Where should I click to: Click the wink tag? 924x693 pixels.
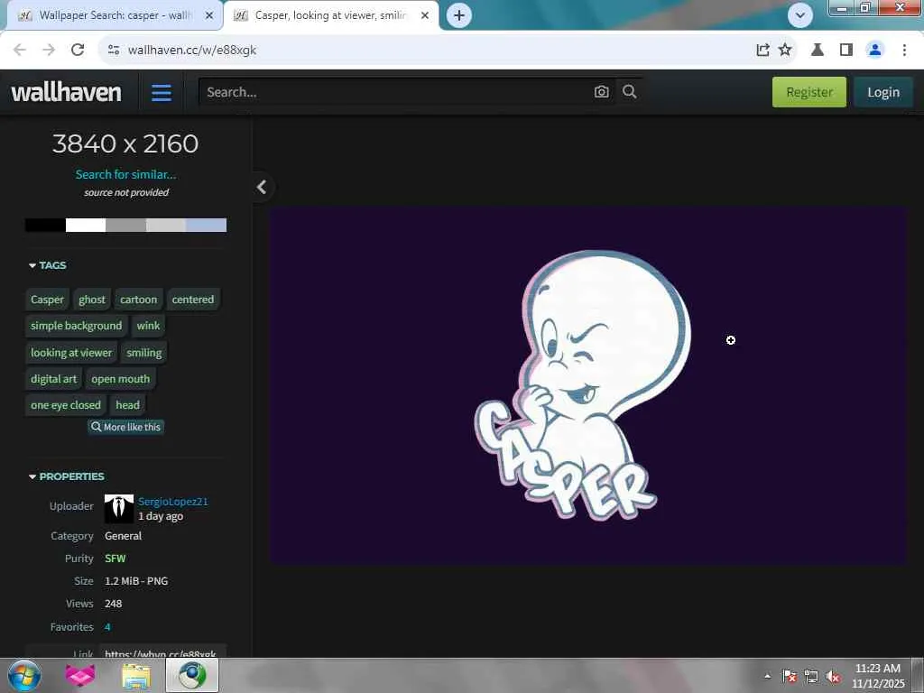tap(148, 326)
